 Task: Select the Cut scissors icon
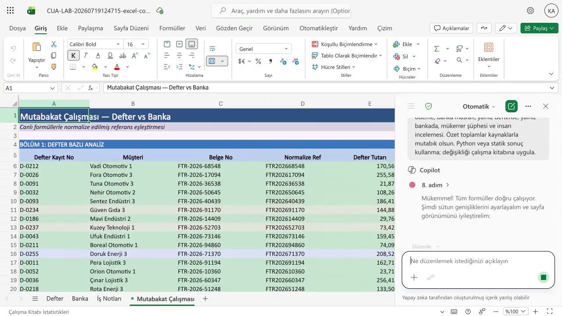54,44
